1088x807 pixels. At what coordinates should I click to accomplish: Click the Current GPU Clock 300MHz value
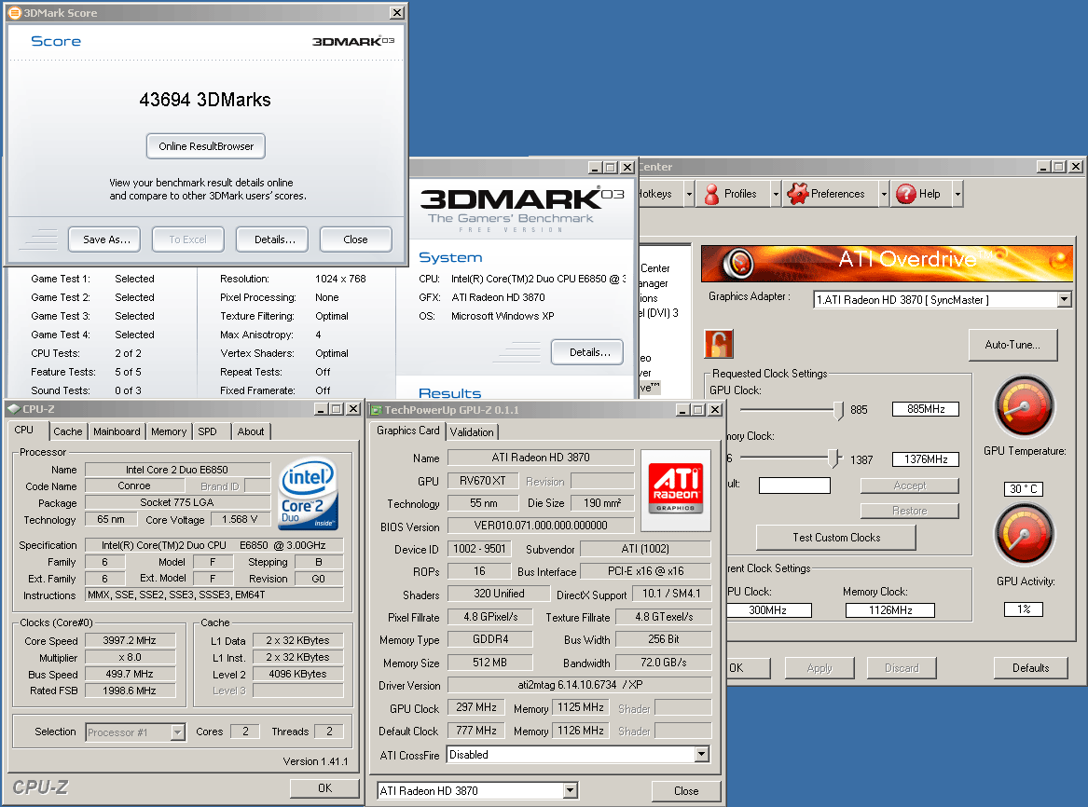tap(768, 610)
